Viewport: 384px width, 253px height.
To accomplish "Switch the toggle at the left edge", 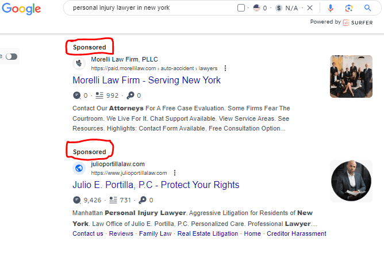I will click(x=11, y=56).
